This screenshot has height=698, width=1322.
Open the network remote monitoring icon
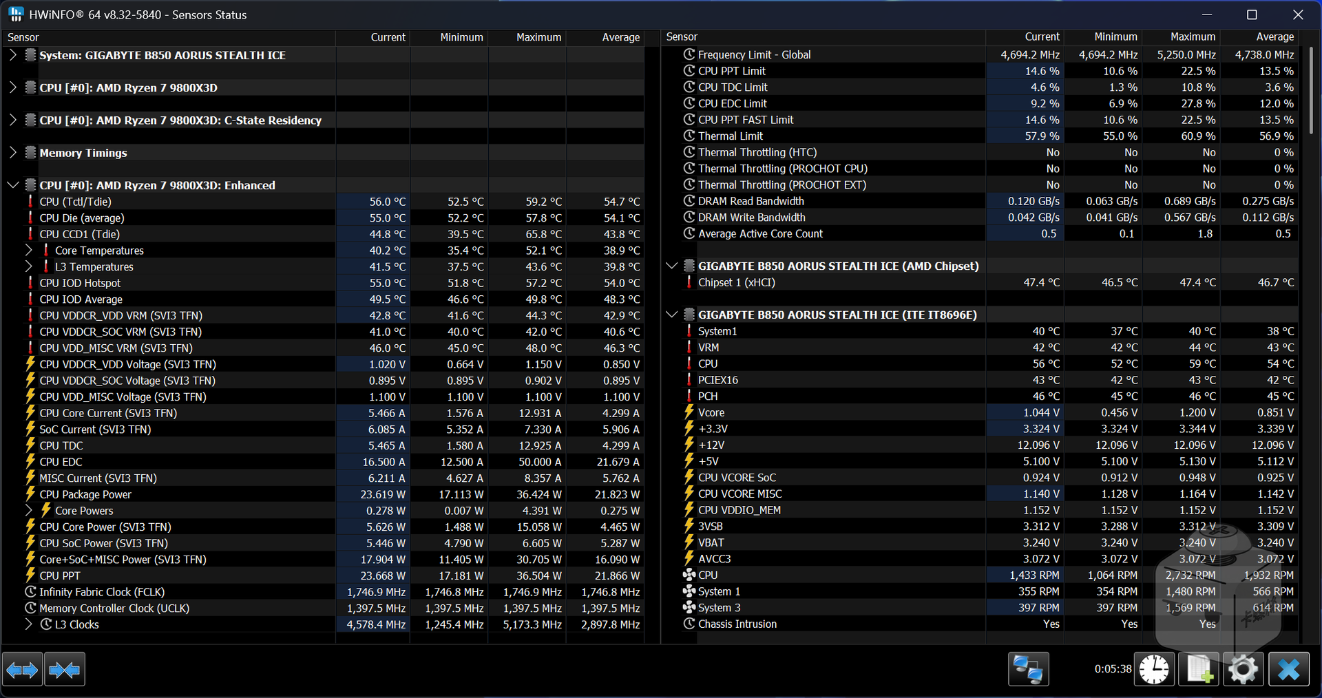(1028, 669)
